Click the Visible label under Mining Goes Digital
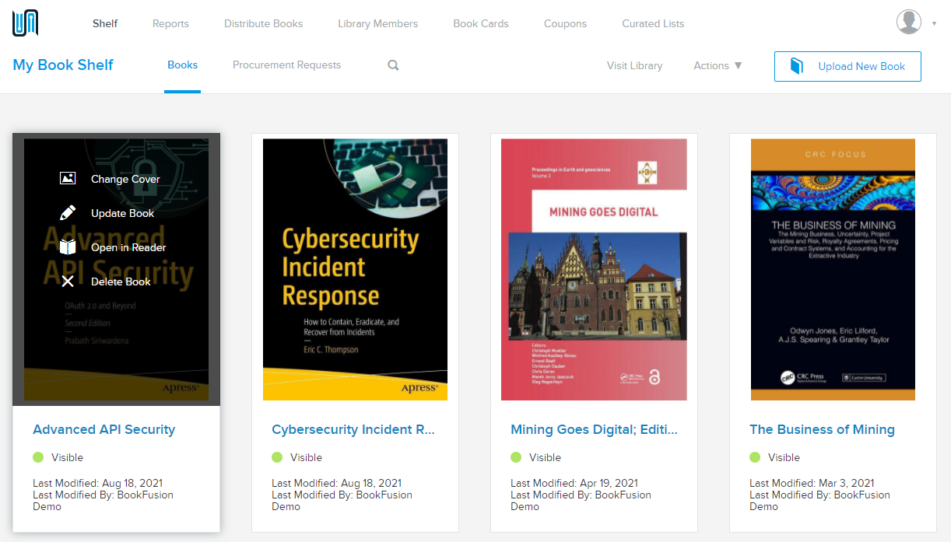 click(x=545, y=457)
